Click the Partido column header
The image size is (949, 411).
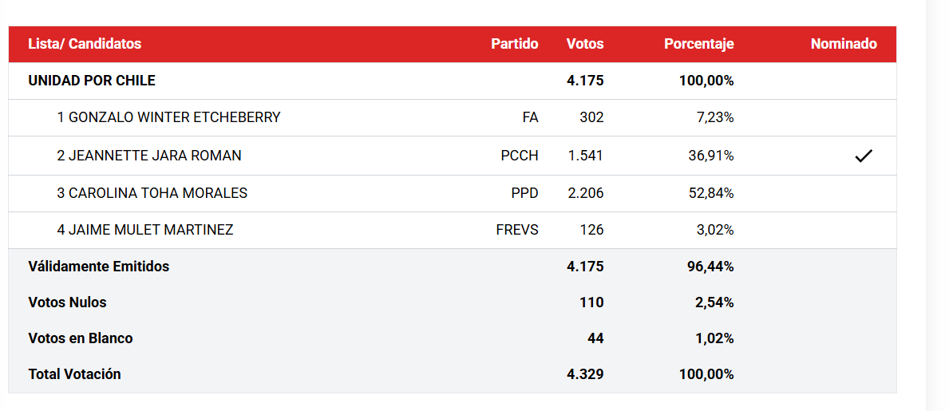click(x=515, y=44)
